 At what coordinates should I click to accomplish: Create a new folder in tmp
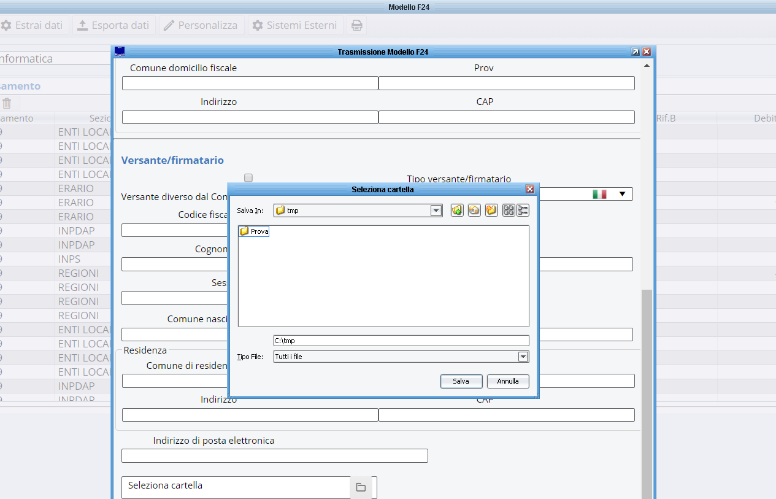point(491,211)
